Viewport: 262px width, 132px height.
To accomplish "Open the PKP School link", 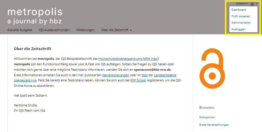I will 138,81.
